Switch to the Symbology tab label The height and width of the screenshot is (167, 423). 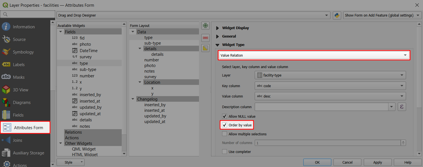click(x=23, y=52)
